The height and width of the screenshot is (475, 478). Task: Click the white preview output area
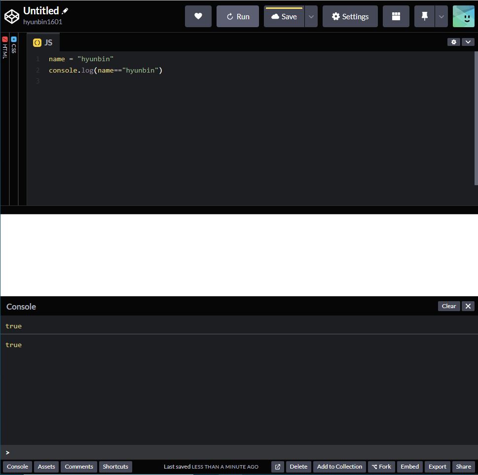(x=239, y=255)
